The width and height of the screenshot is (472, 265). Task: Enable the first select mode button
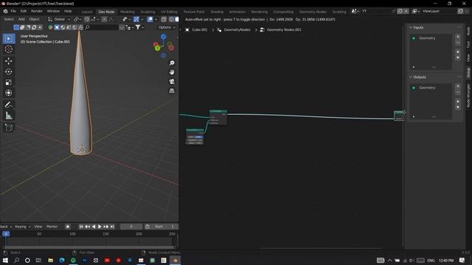[x=16, y=27]
